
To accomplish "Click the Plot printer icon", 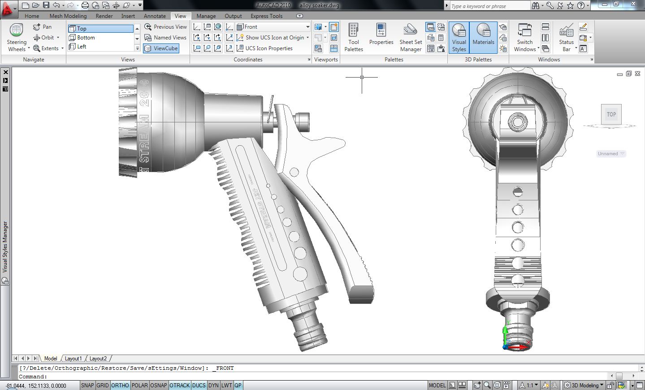I will (x=85, y=5).
